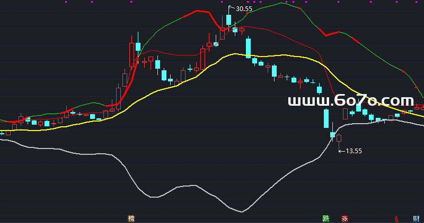Select the candlestick at the 30.55 peak
This screenshot has height=223, width=424.
point(229,20)
